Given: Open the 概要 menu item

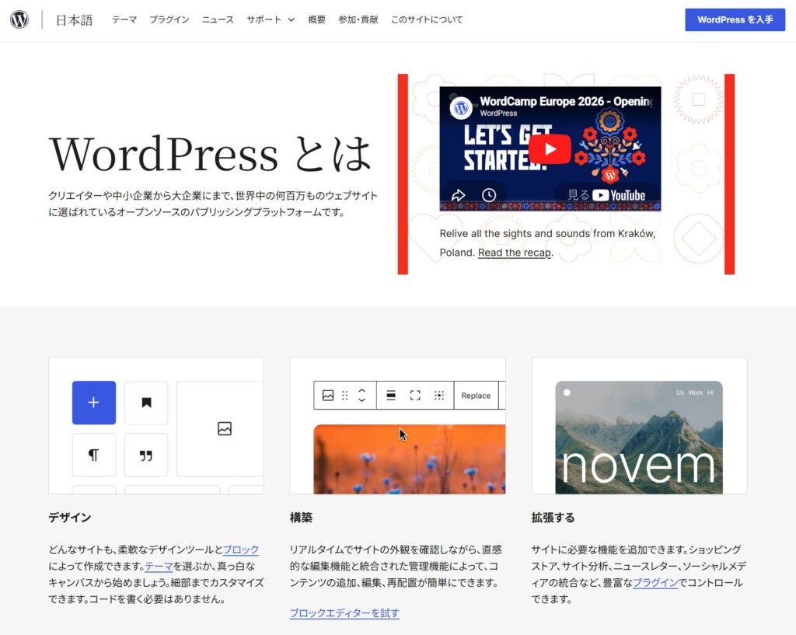Looking at the screenshot, I should 317,19.
